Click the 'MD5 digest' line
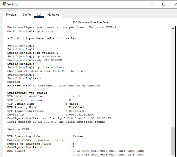177x157 pixels. click(76, 151)
